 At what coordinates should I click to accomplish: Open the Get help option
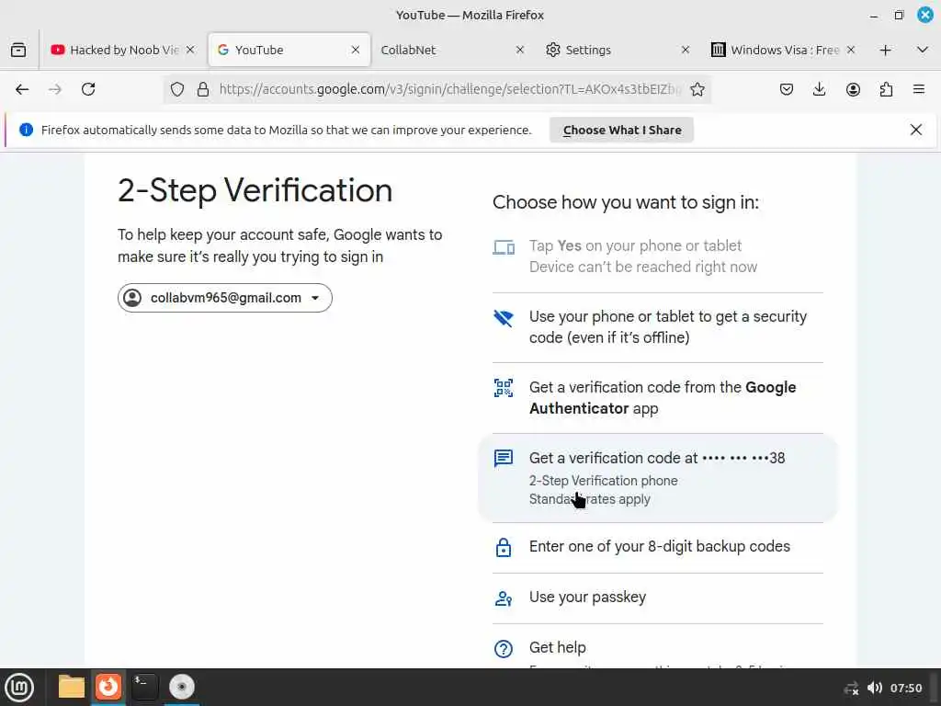click(x=658, y=647)
